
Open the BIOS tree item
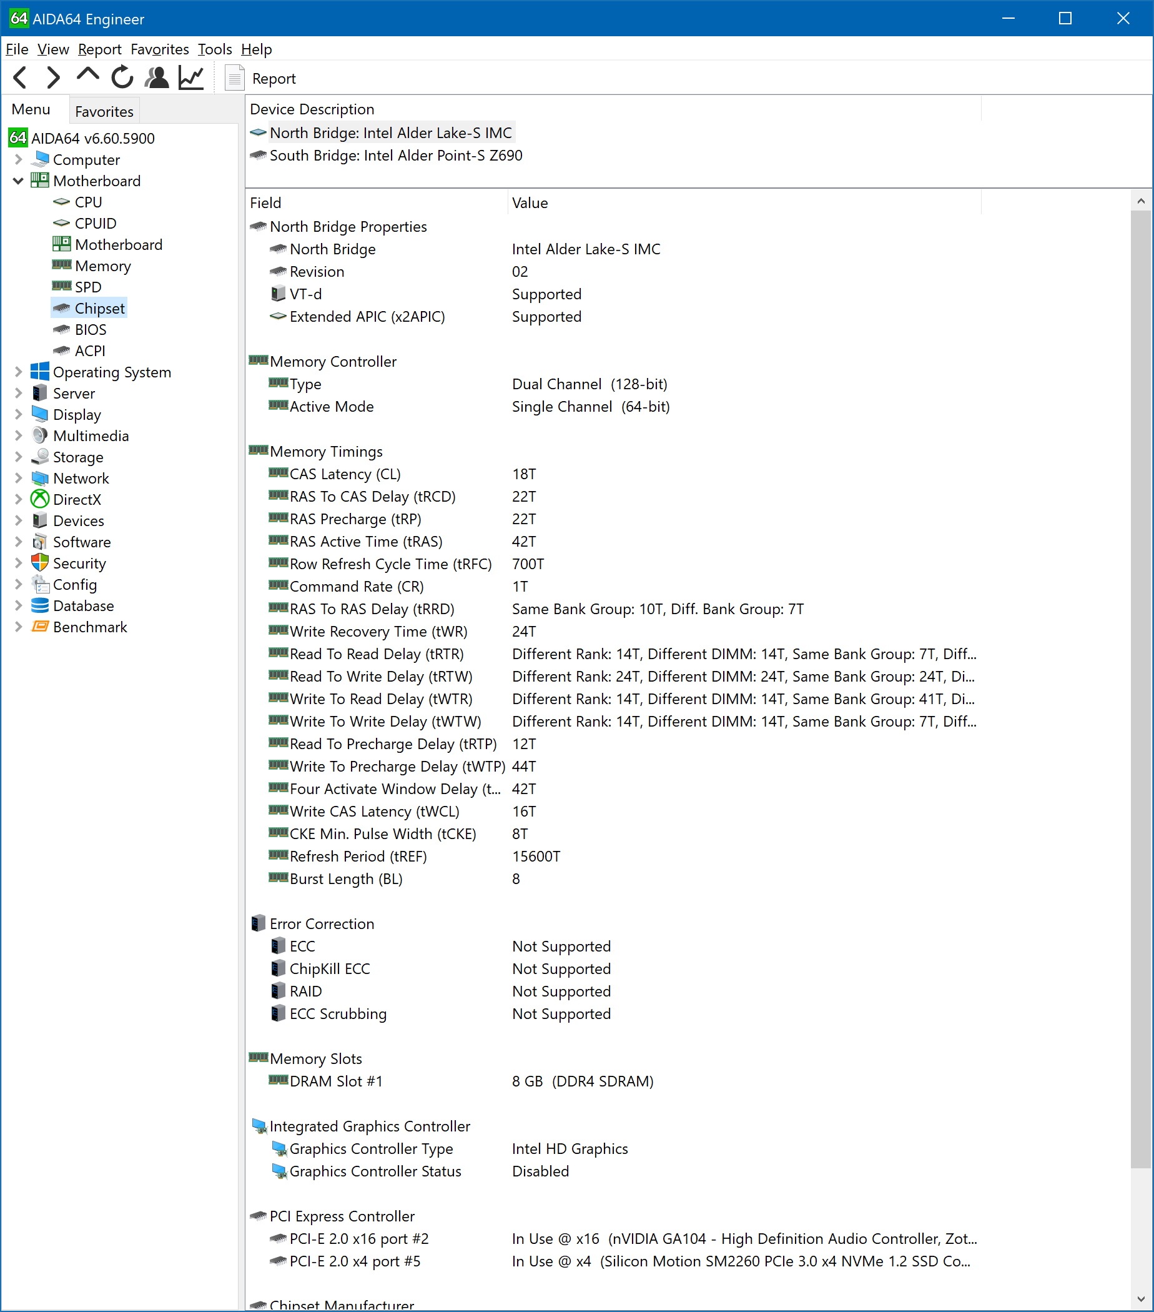point(91,329)
